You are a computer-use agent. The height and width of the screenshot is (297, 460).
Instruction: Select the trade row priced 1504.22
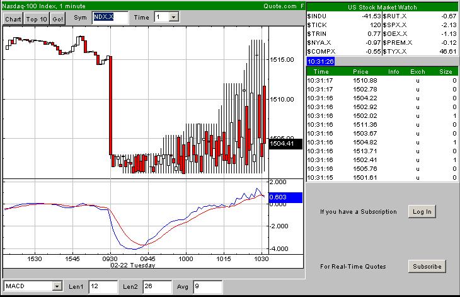pos(382,98)
